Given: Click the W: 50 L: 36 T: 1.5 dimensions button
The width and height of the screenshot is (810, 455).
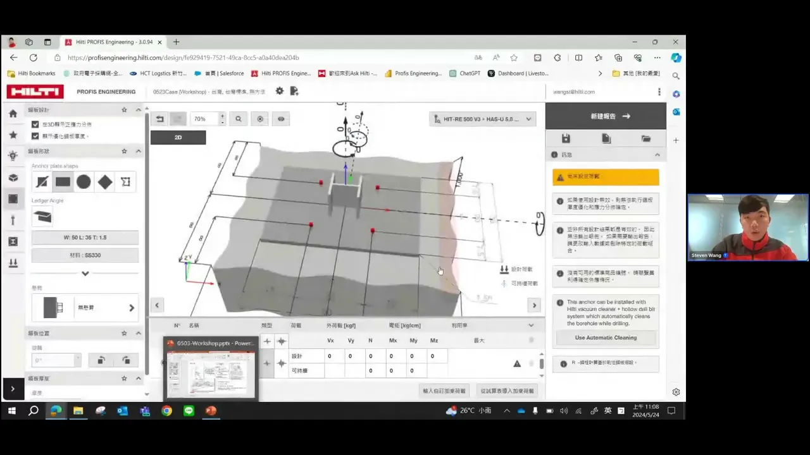Looking at the screenshot, I should click(x=85, y=238).
